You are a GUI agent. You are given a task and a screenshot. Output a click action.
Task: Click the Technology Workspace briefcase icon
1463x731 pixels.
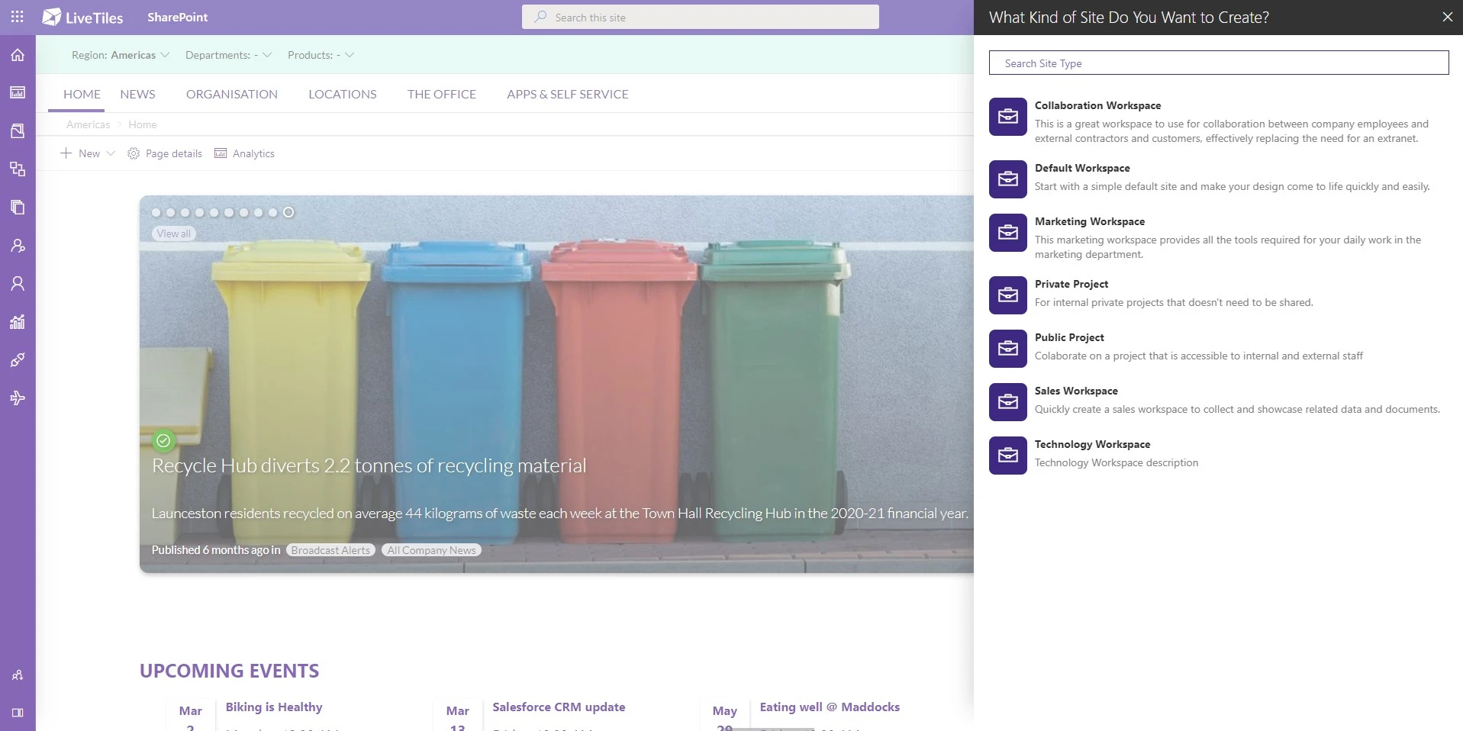tap(1008, 456)
